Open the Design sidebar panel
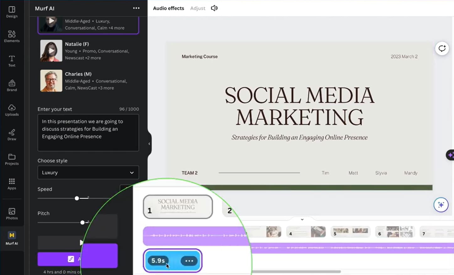The image size is (454, 275). click(12, 12)
